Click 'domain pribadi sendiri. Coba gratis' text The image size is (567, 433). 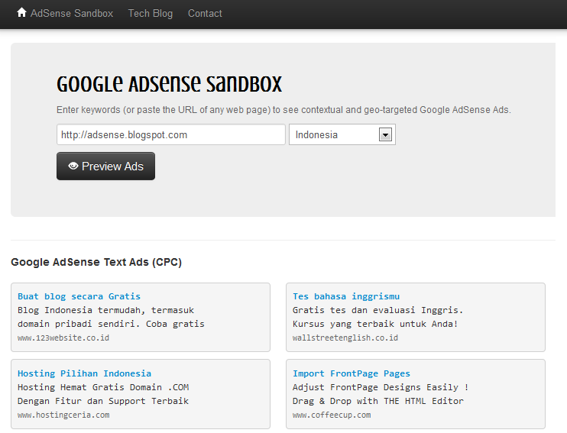coord(111,324)
